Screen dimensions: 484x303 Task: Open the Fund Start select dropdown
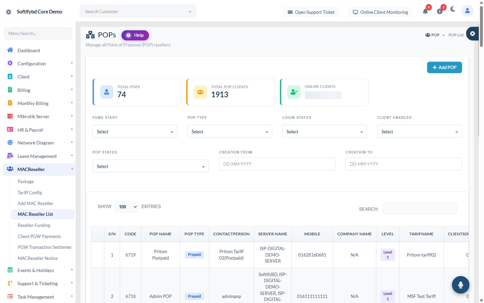[135, 131]
